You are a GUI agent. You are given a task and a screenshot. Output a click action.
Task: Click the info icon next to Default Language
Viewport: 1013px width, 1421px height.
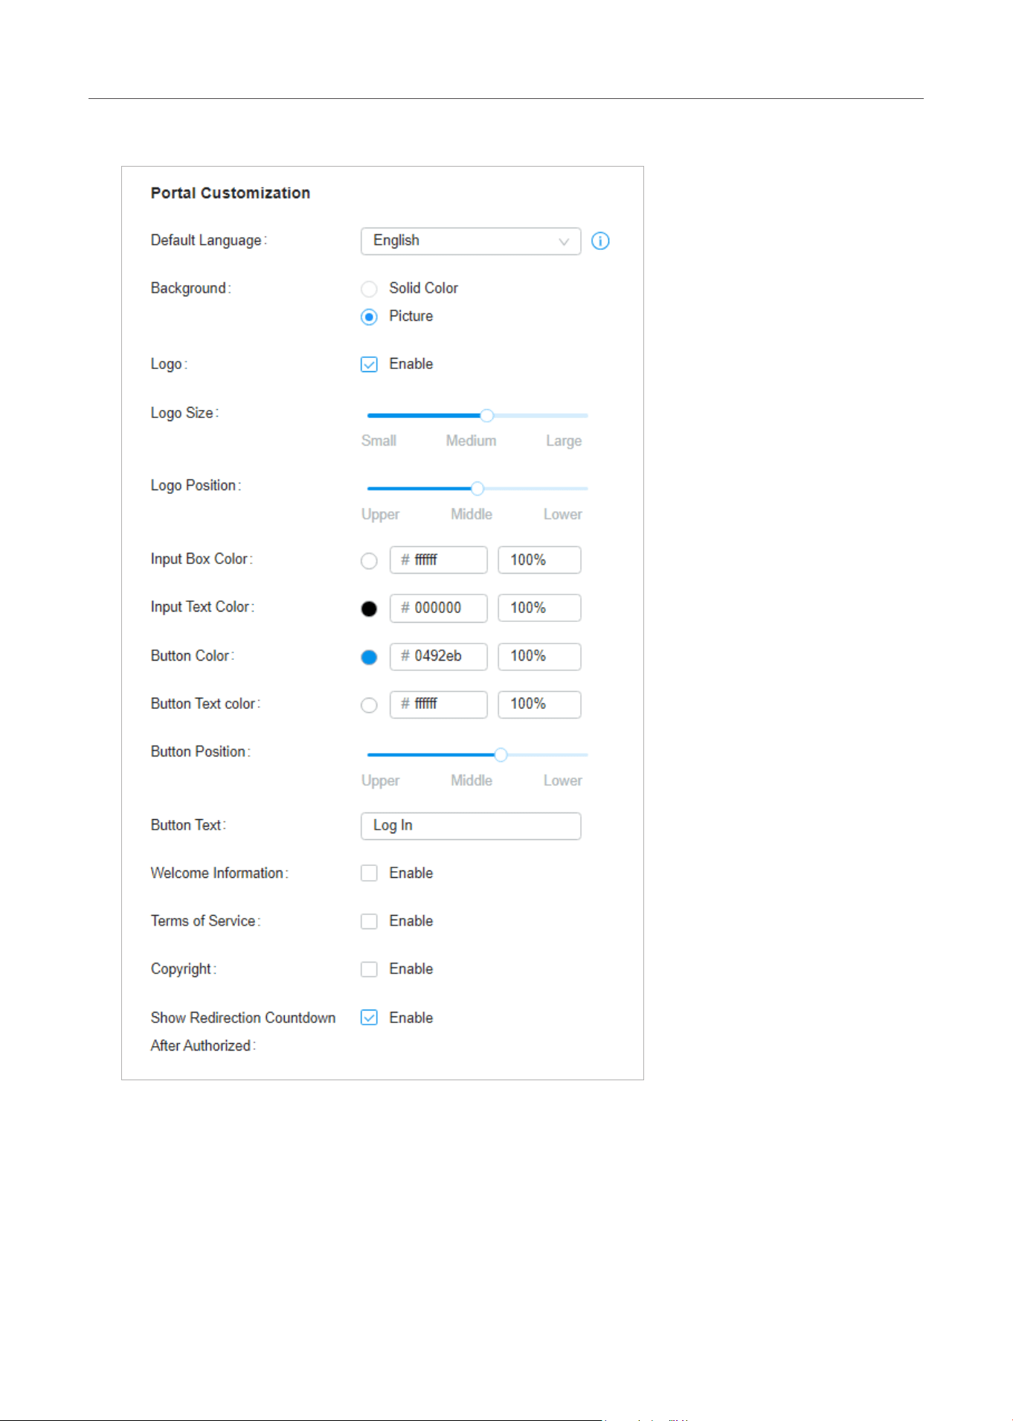click(x=600, y=241)
